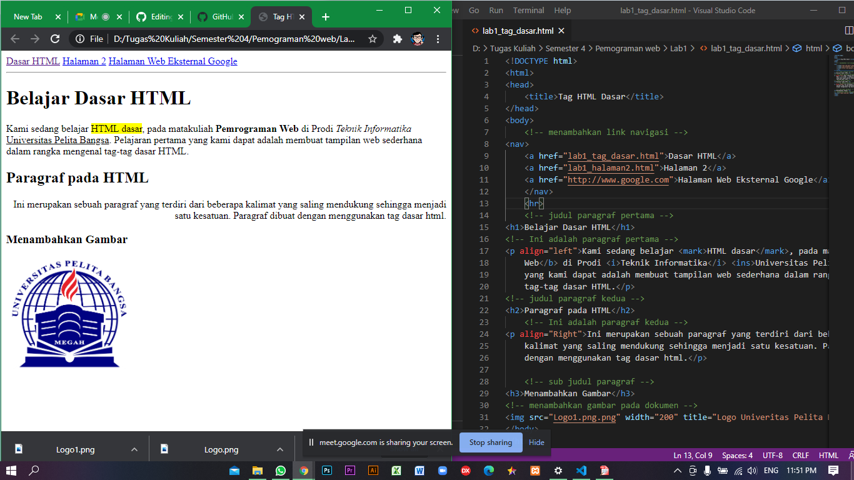Pause screen sharing notification icon

tap(311, 442)
